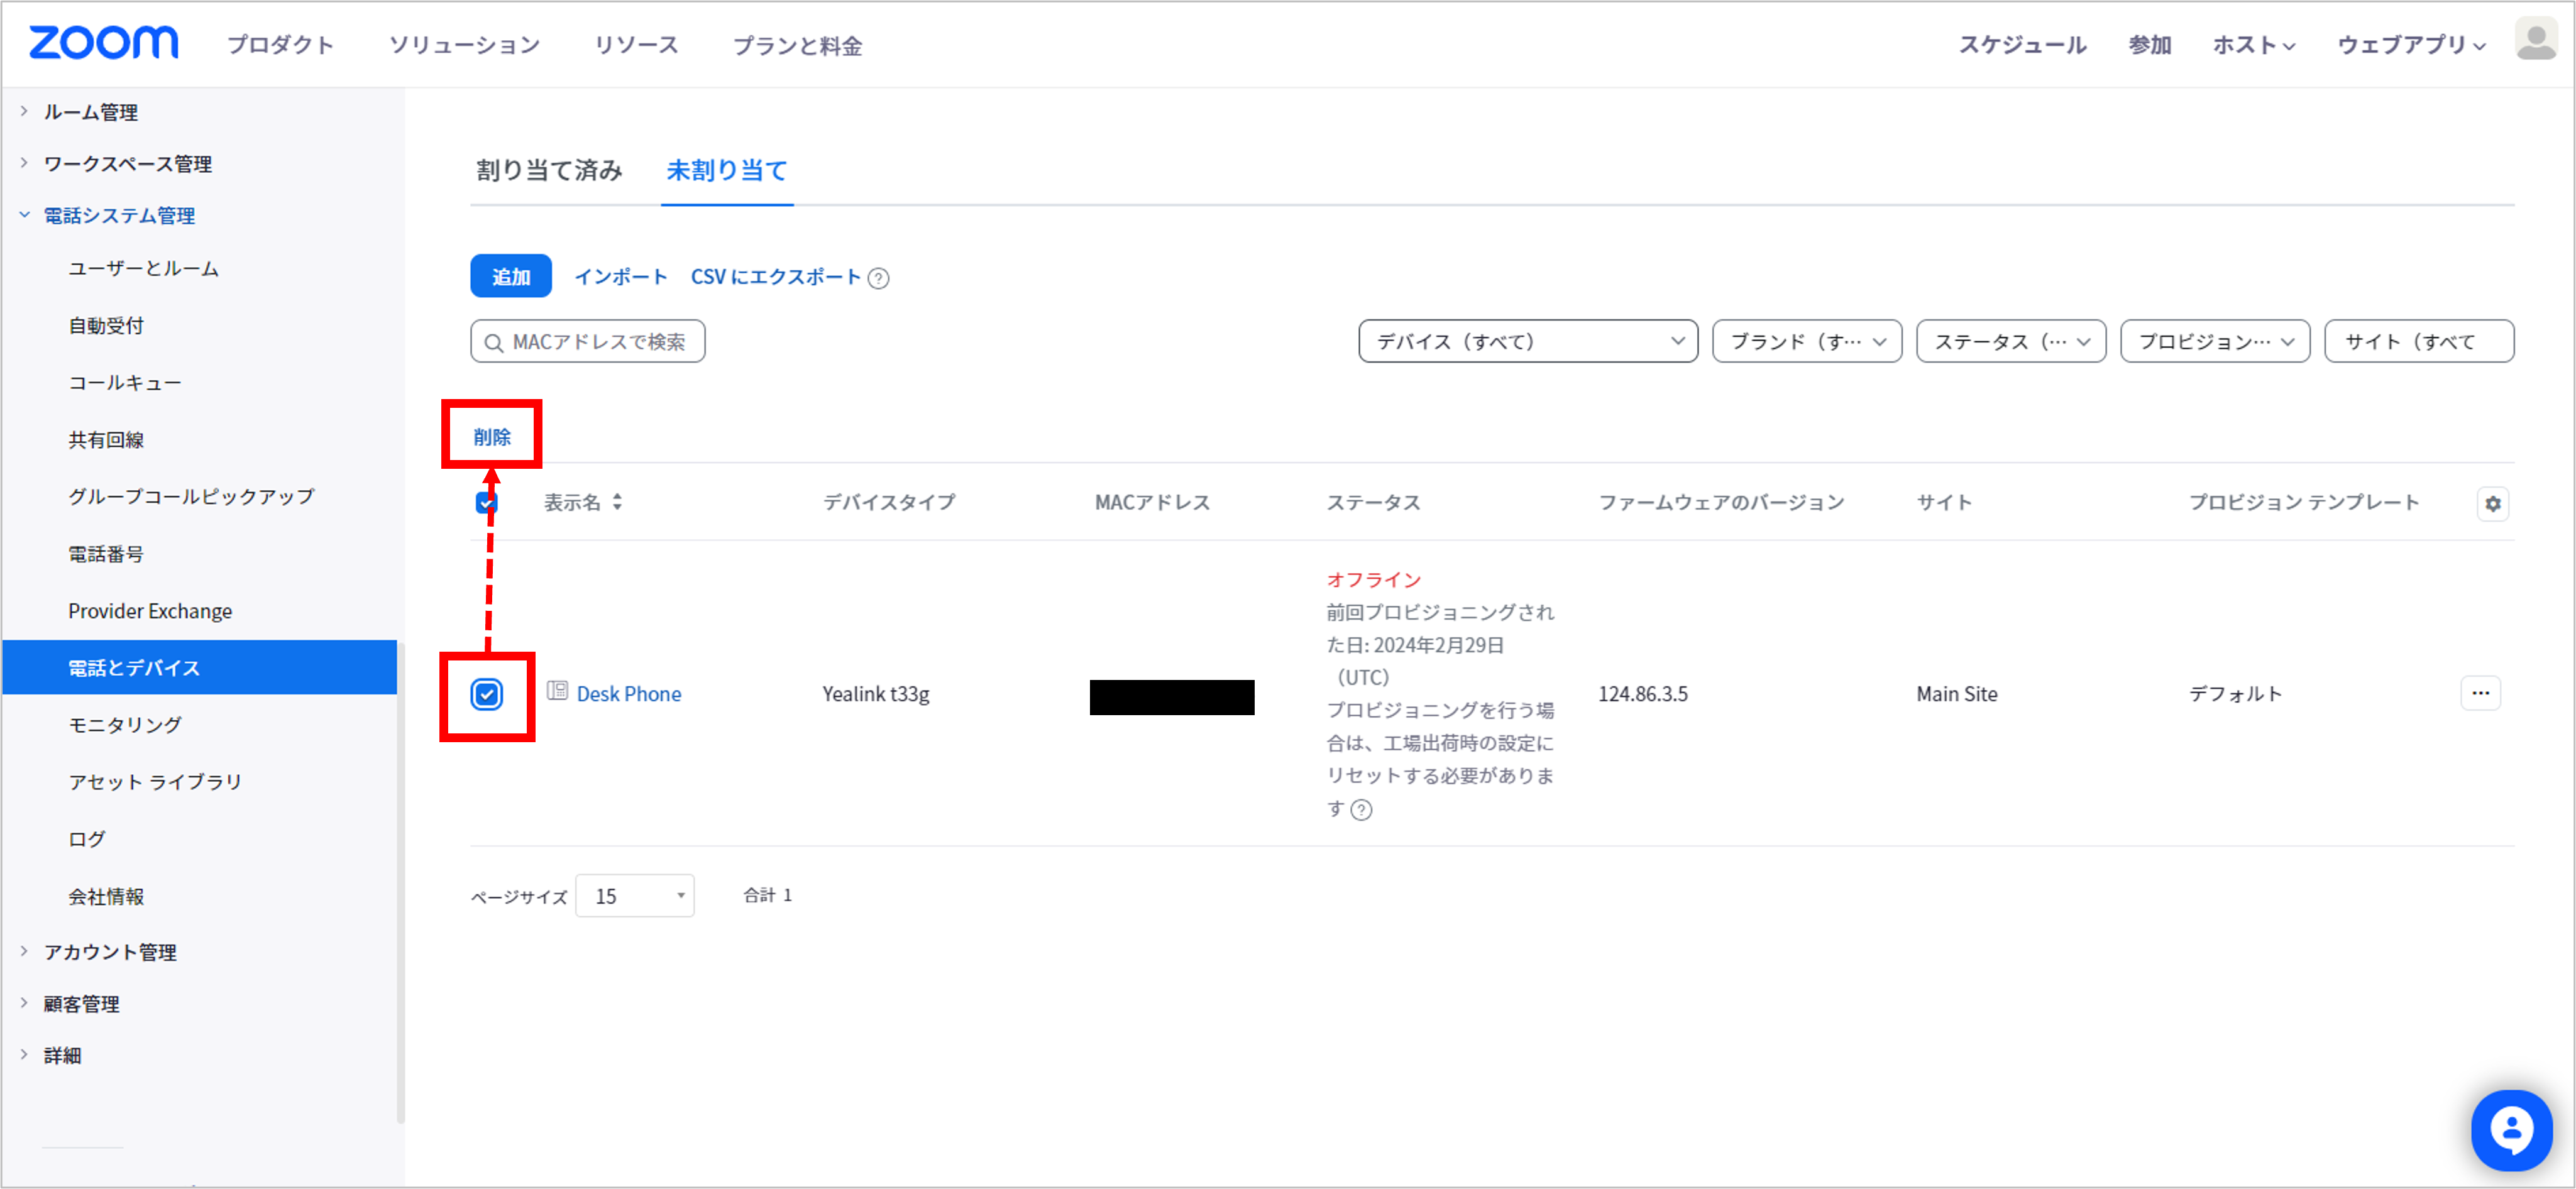Click the MAC address search magnifier icon
This screenshot has width=2576, height=1189.
point(493,343)
